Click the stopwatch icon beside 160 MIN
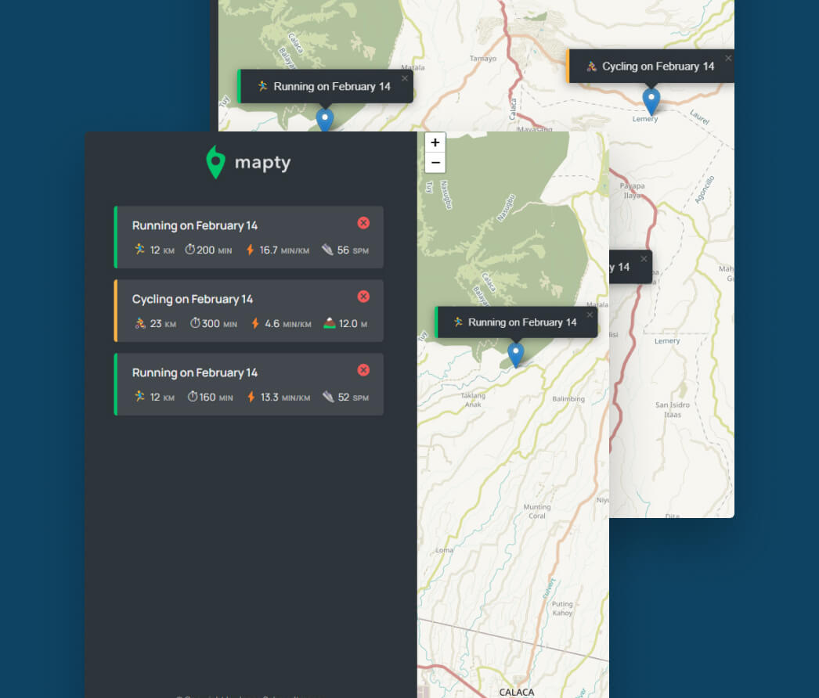Viewport: 819px width, 698px height. point(193,396)
